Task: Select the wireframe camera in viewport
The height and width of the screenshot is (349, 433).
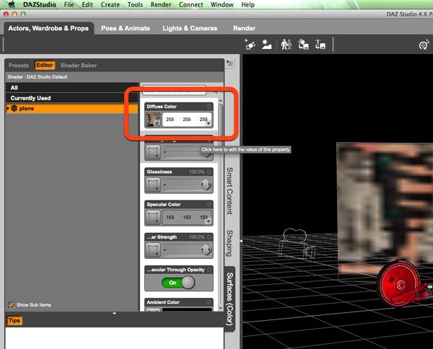Action: pyautogui.click(x=296, y=244)
